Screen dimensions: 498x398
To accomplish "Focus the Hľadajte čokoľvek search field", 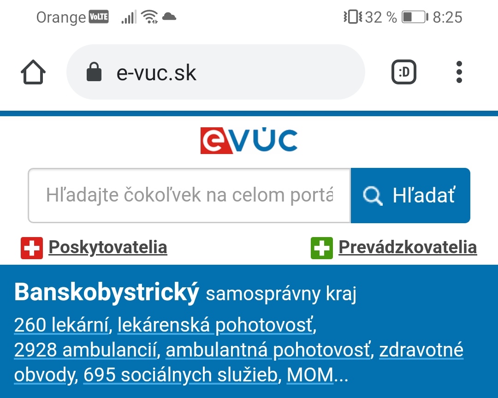I will [190, 196].
